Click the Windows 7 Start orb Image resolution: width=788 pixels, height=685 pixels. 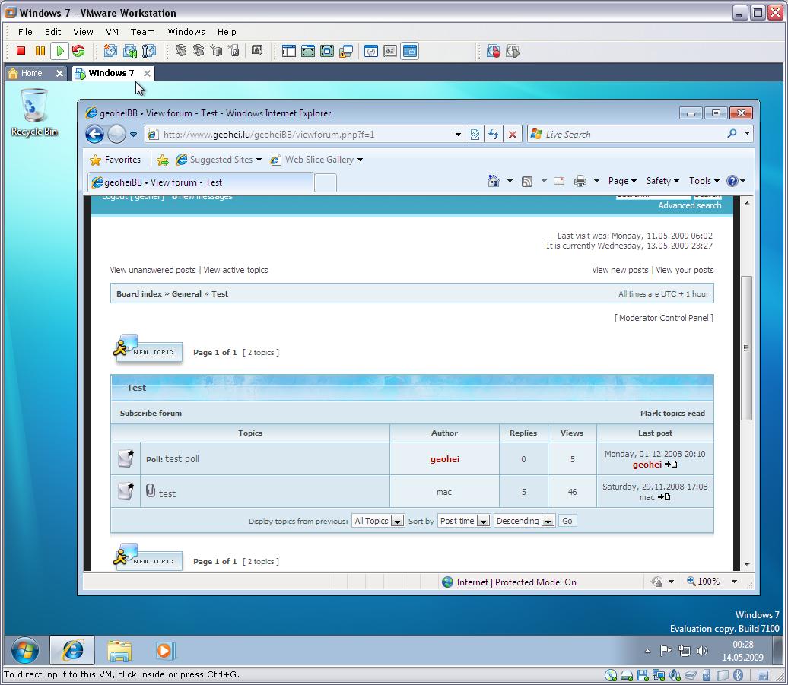tap(25, 651)
